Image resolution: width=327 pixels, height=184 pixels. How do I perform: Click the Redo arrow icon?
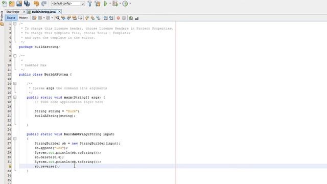pyautogui.click(x=44, y=4)
